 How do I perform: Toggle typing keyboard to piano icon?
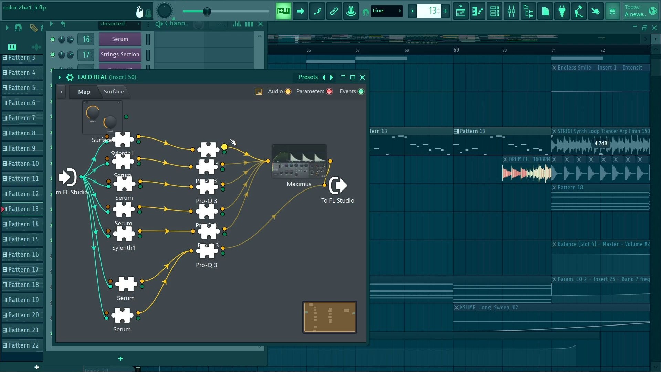pos(283,11)
